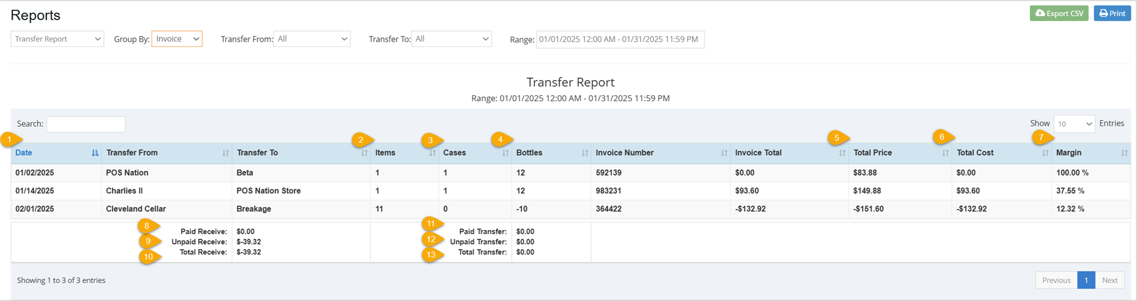Open the Transfer To dropdown
Viewport: 1137px width, 301px height.
451,39
